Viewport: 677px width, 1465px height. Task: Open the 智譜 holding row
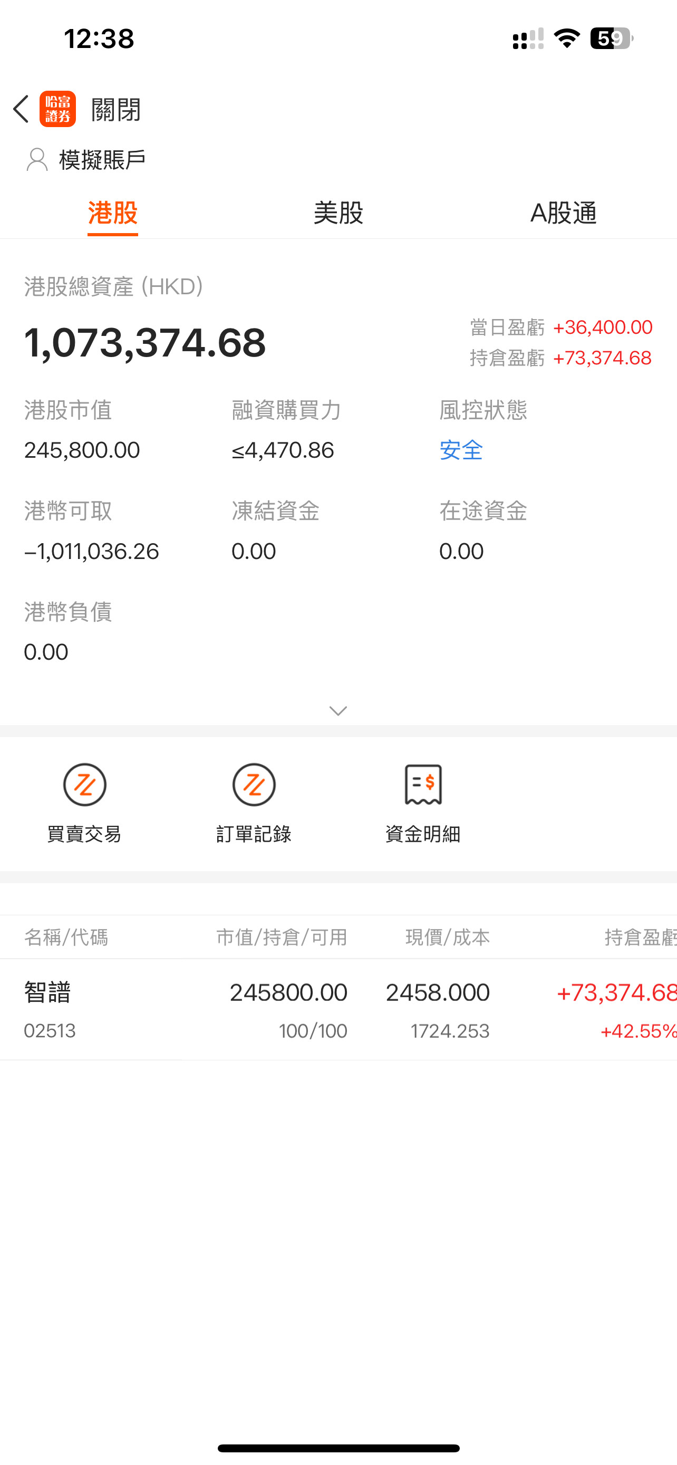point(338,1009)
